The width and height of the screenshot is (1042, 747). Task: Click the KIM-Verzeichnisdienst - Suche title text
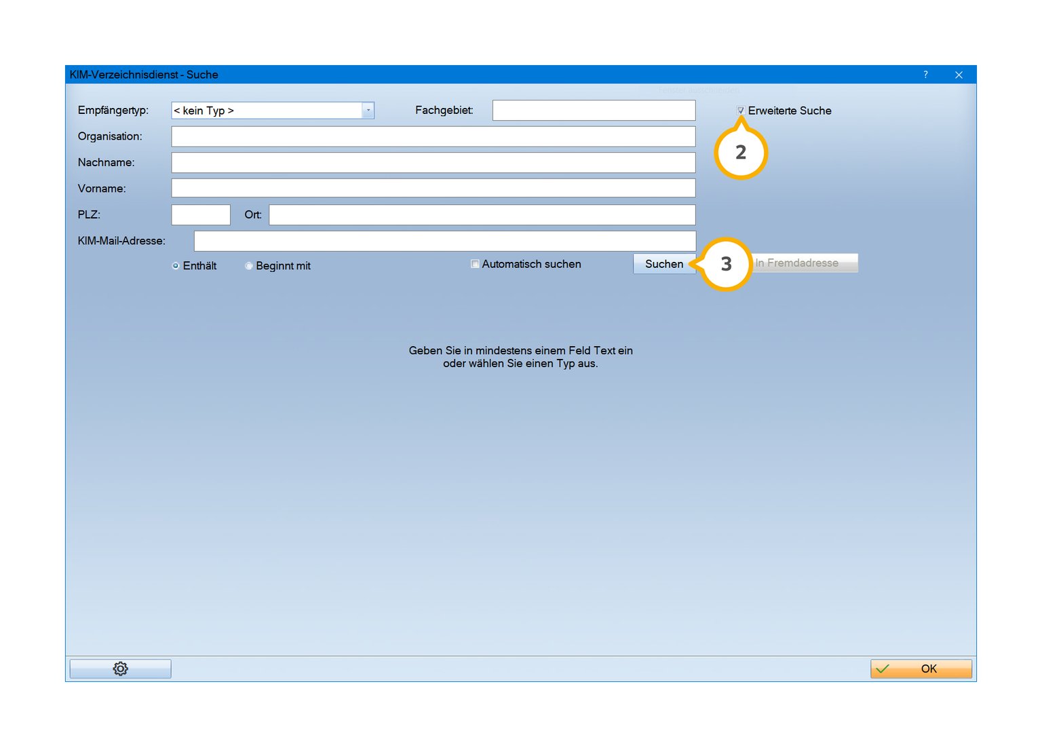[144, 75]
